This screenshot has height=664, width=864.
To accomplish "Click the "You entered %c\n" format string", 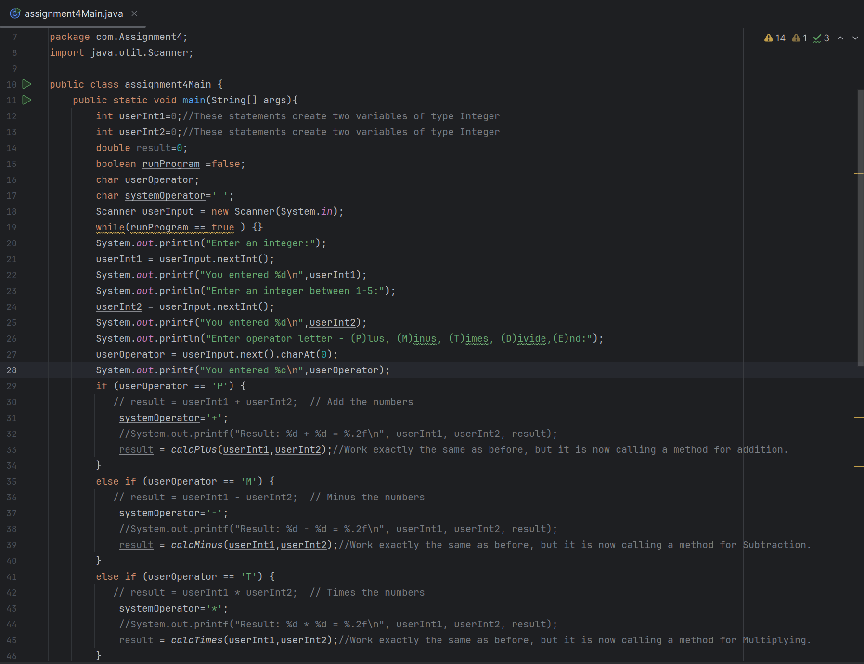I will click(252, 370).
